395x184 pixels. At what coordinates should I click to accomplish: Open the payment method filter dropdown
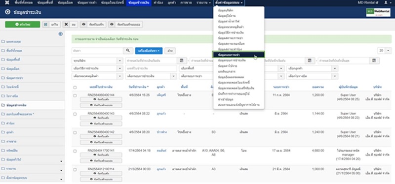tap(97, 68)
